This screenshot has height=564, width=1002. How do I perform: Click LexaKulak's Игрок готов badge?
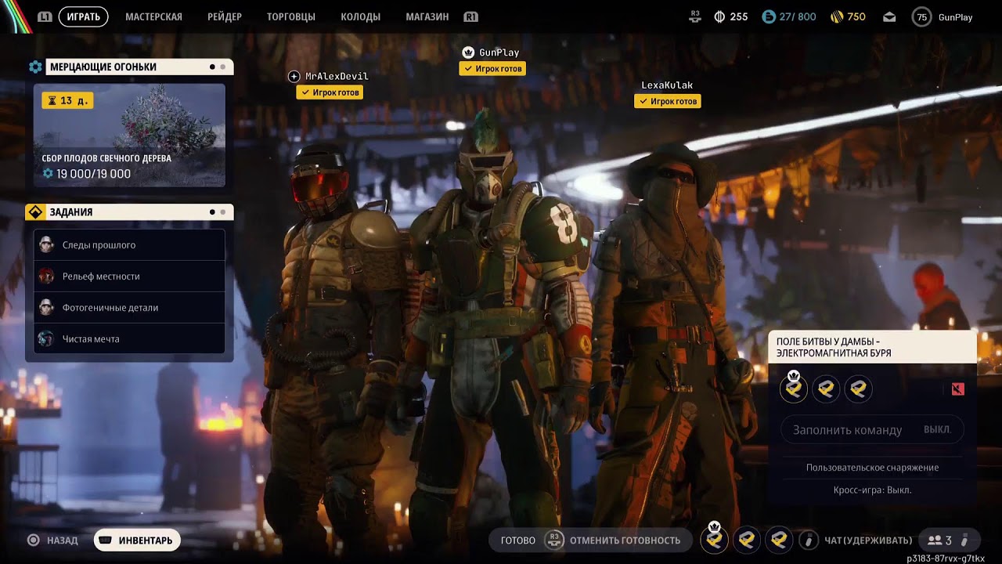click(x=667, y=101)
